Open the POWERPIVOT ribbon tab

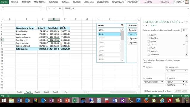pyautogui.click(x=133, y=2)
